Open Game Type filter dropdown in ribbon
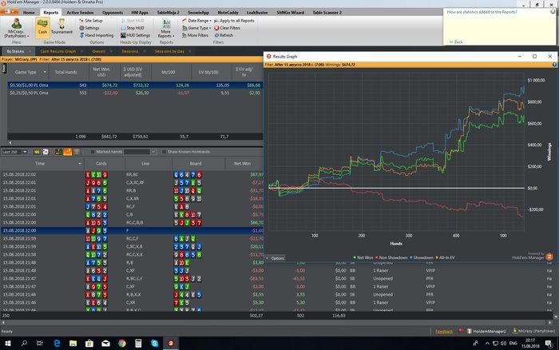 196,28
